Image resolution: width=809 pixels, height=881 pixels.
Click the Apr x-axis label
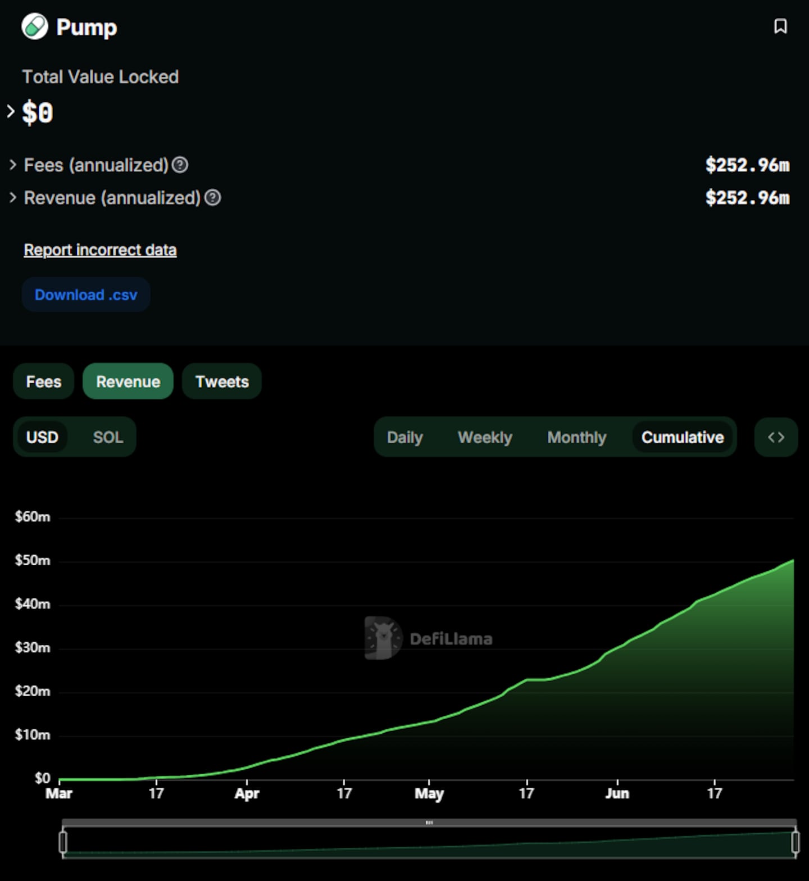click(x=247, y=793)
